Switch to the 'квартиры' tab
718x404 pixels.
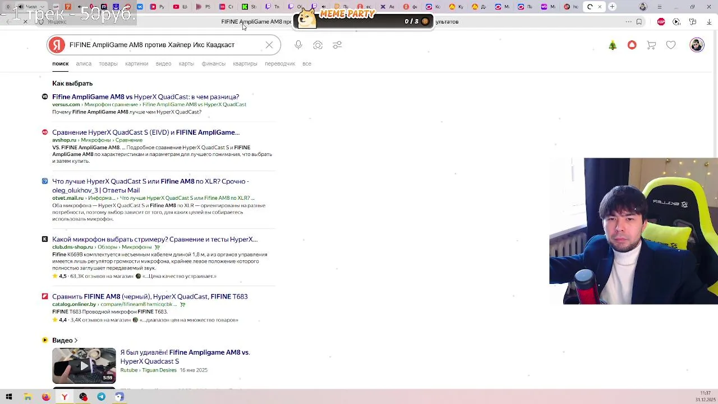245,63
